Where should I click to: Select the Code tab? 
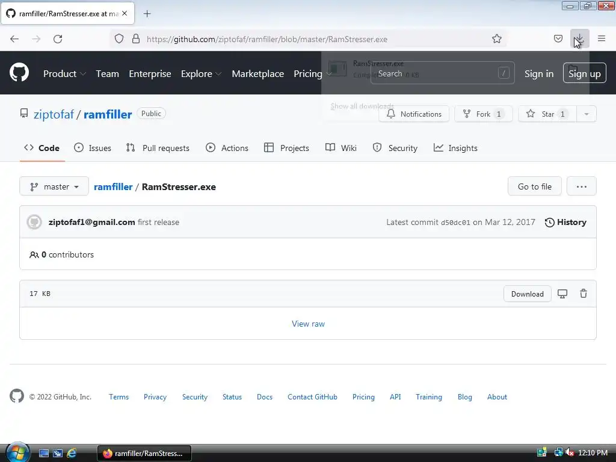(42, 148)
